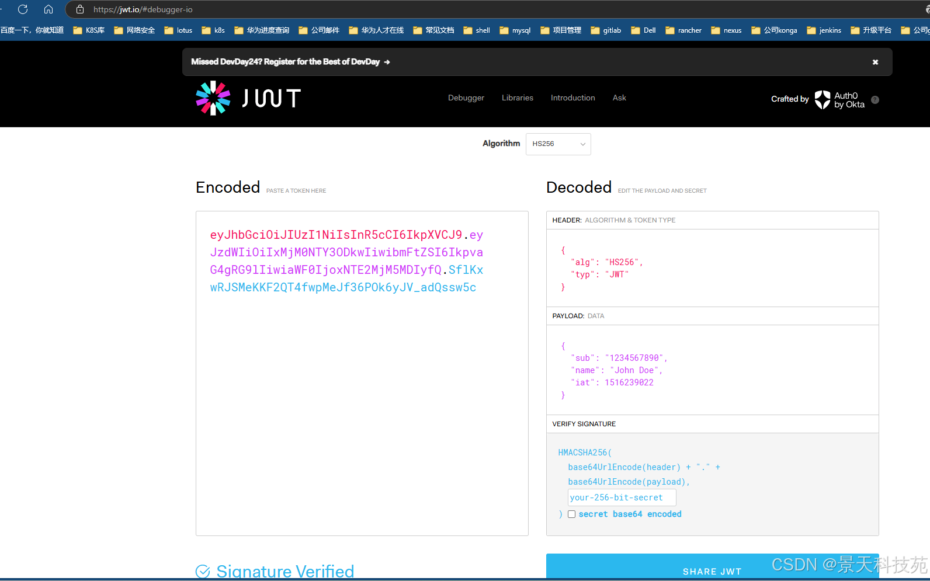Click the "typ": "JWT" header line
930x581 pixels.
coord(599,274)
